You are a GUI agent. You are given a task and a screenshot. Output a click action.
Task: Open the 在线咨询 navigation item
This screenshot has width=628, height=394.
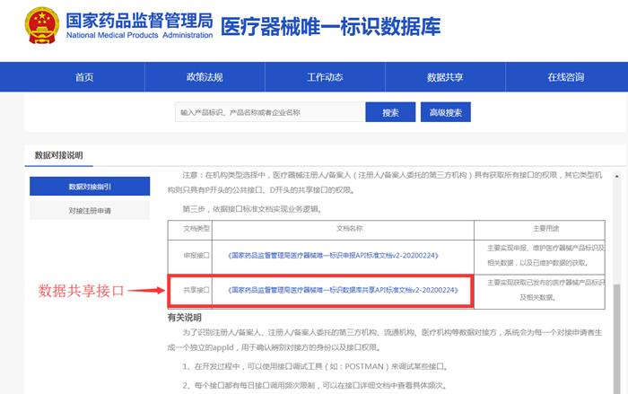566,77
